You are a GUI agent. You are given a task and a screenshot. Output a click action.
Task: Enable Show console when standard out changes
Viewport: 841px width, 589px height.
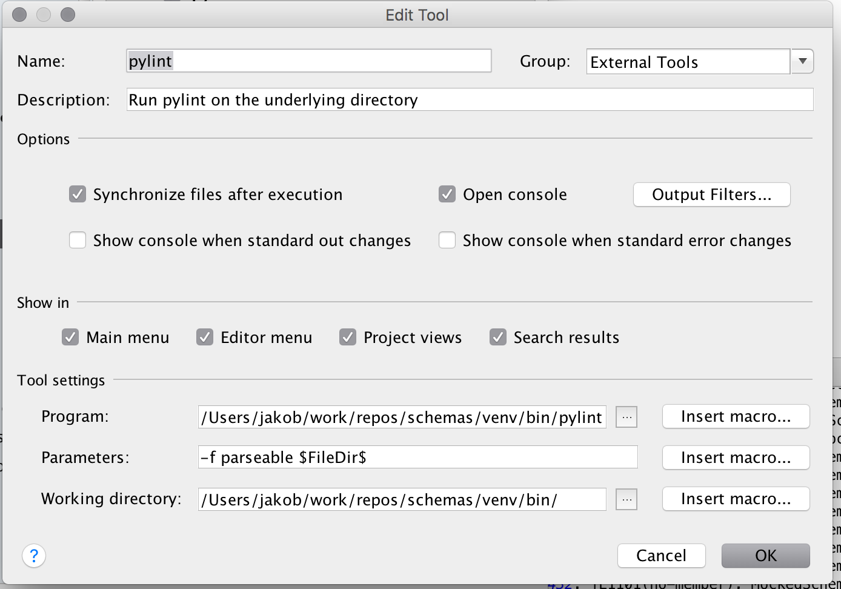coord(78,241)
